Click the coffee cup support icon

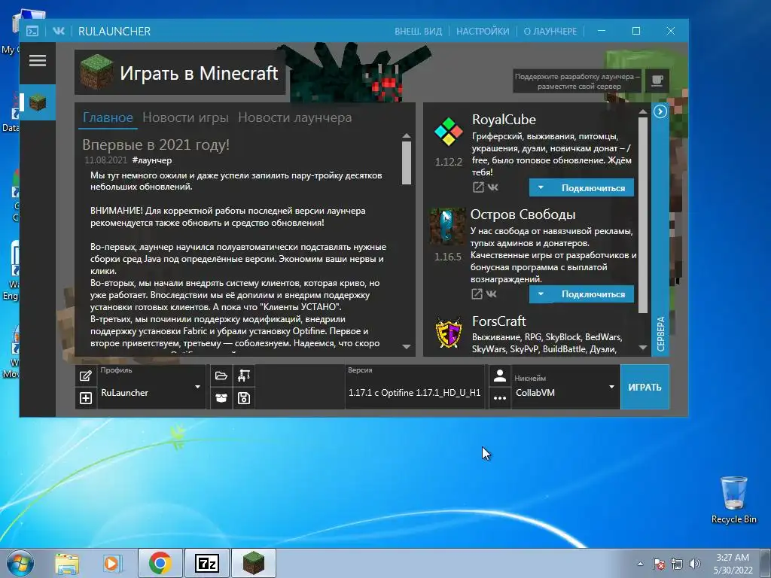click(x=657, y=81)
